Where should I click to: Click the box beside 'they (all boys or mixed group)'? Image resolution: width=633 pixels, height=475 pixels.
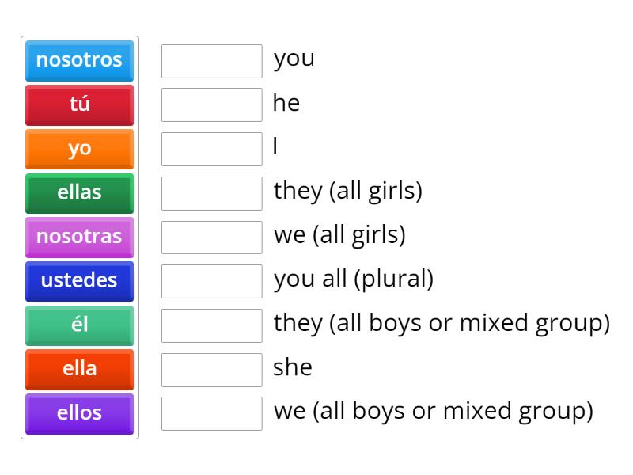point(211,324)
